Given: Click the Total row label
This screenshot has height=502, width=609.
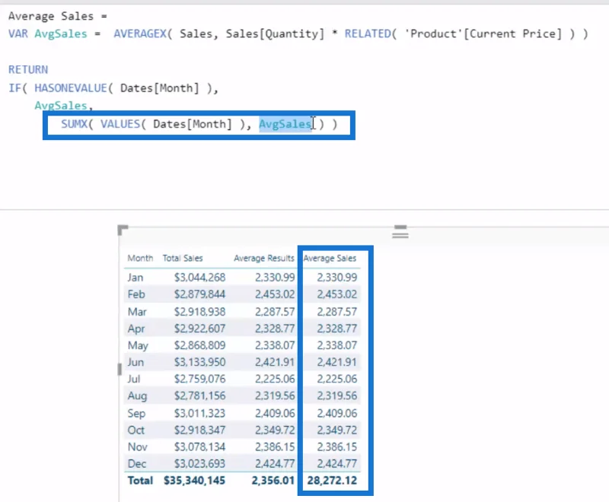Looking at the screenshot, I should [x=140, y=480].
